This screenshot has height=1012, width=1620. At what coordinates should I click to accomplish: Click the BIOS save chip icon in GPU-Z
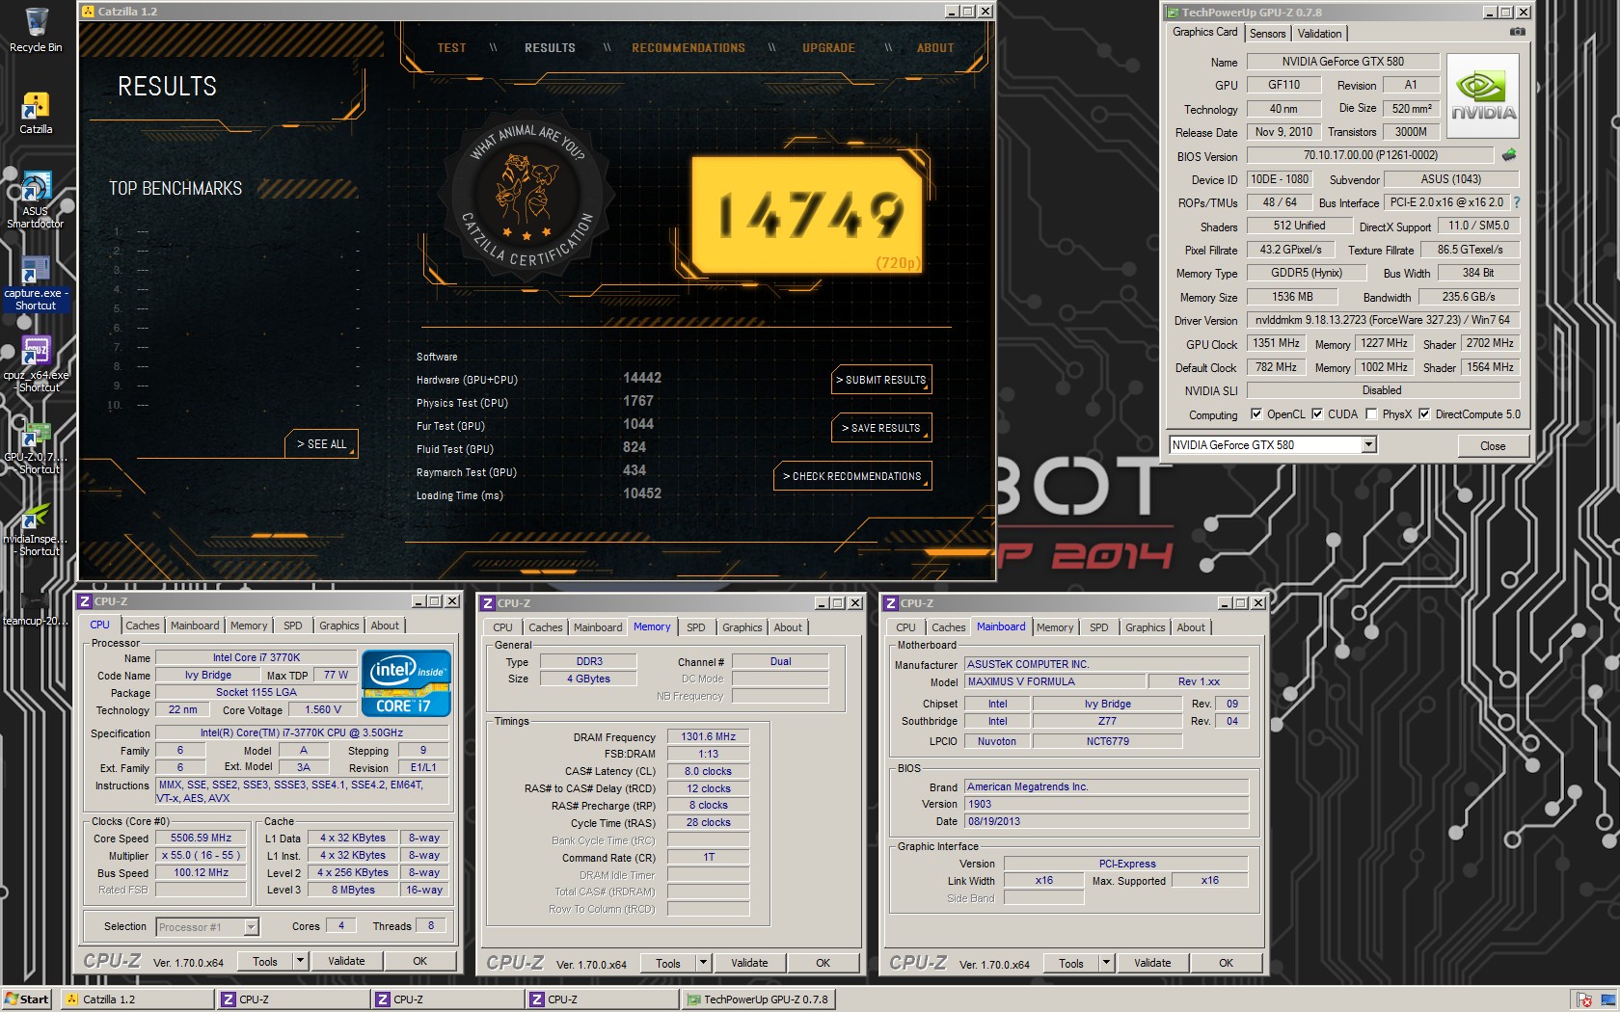(1509, 154)
